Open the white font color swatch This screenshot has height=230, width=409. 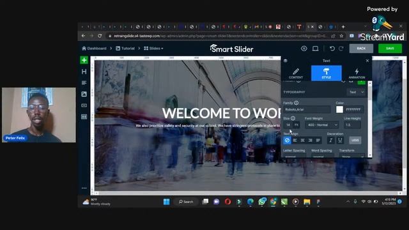point(339,109)
